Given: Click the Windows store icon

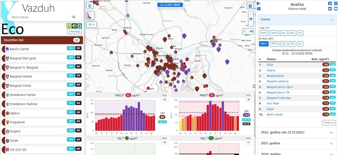Looking at the screenshot, I should tap(259, 9).
